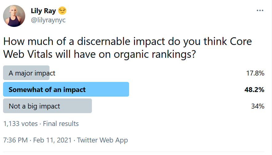Click the 48.2% winning poll percentage

tap(254, 90)
